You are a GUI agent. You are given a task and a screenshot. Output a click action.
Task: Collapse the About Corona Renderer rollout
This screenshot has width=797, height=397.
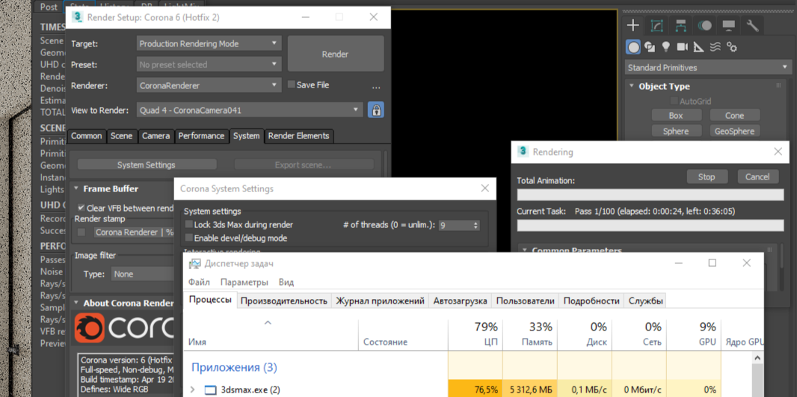pyautogui.click(x=76, y=303)
